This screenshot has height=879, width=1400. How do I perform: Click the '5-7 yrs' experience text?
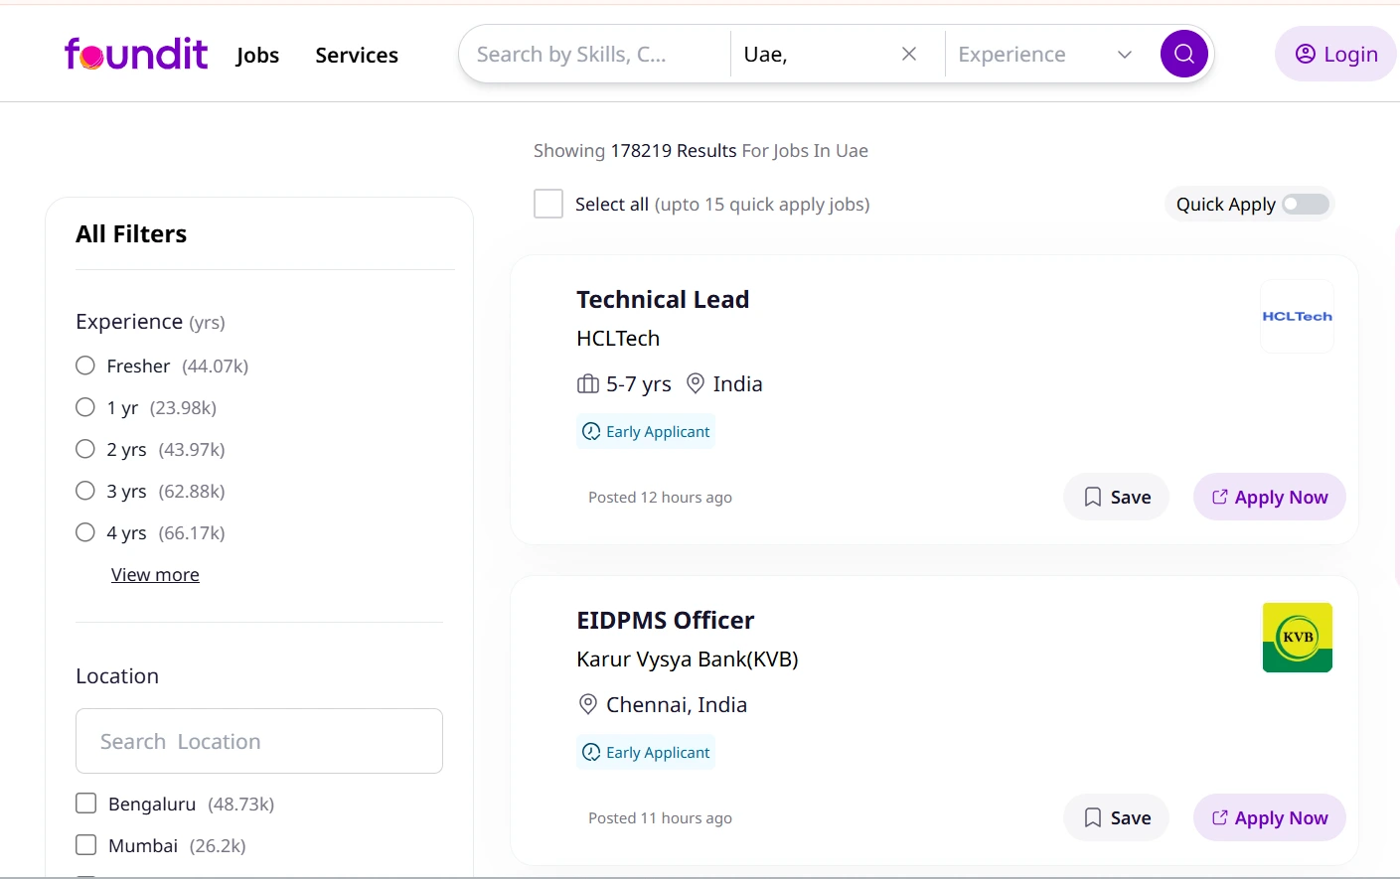coord(639,383)
